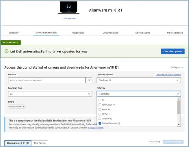This screenshot has height=147, width=189.
Task: Focus the driver name keyword field
Action: [x=47, y=80]
